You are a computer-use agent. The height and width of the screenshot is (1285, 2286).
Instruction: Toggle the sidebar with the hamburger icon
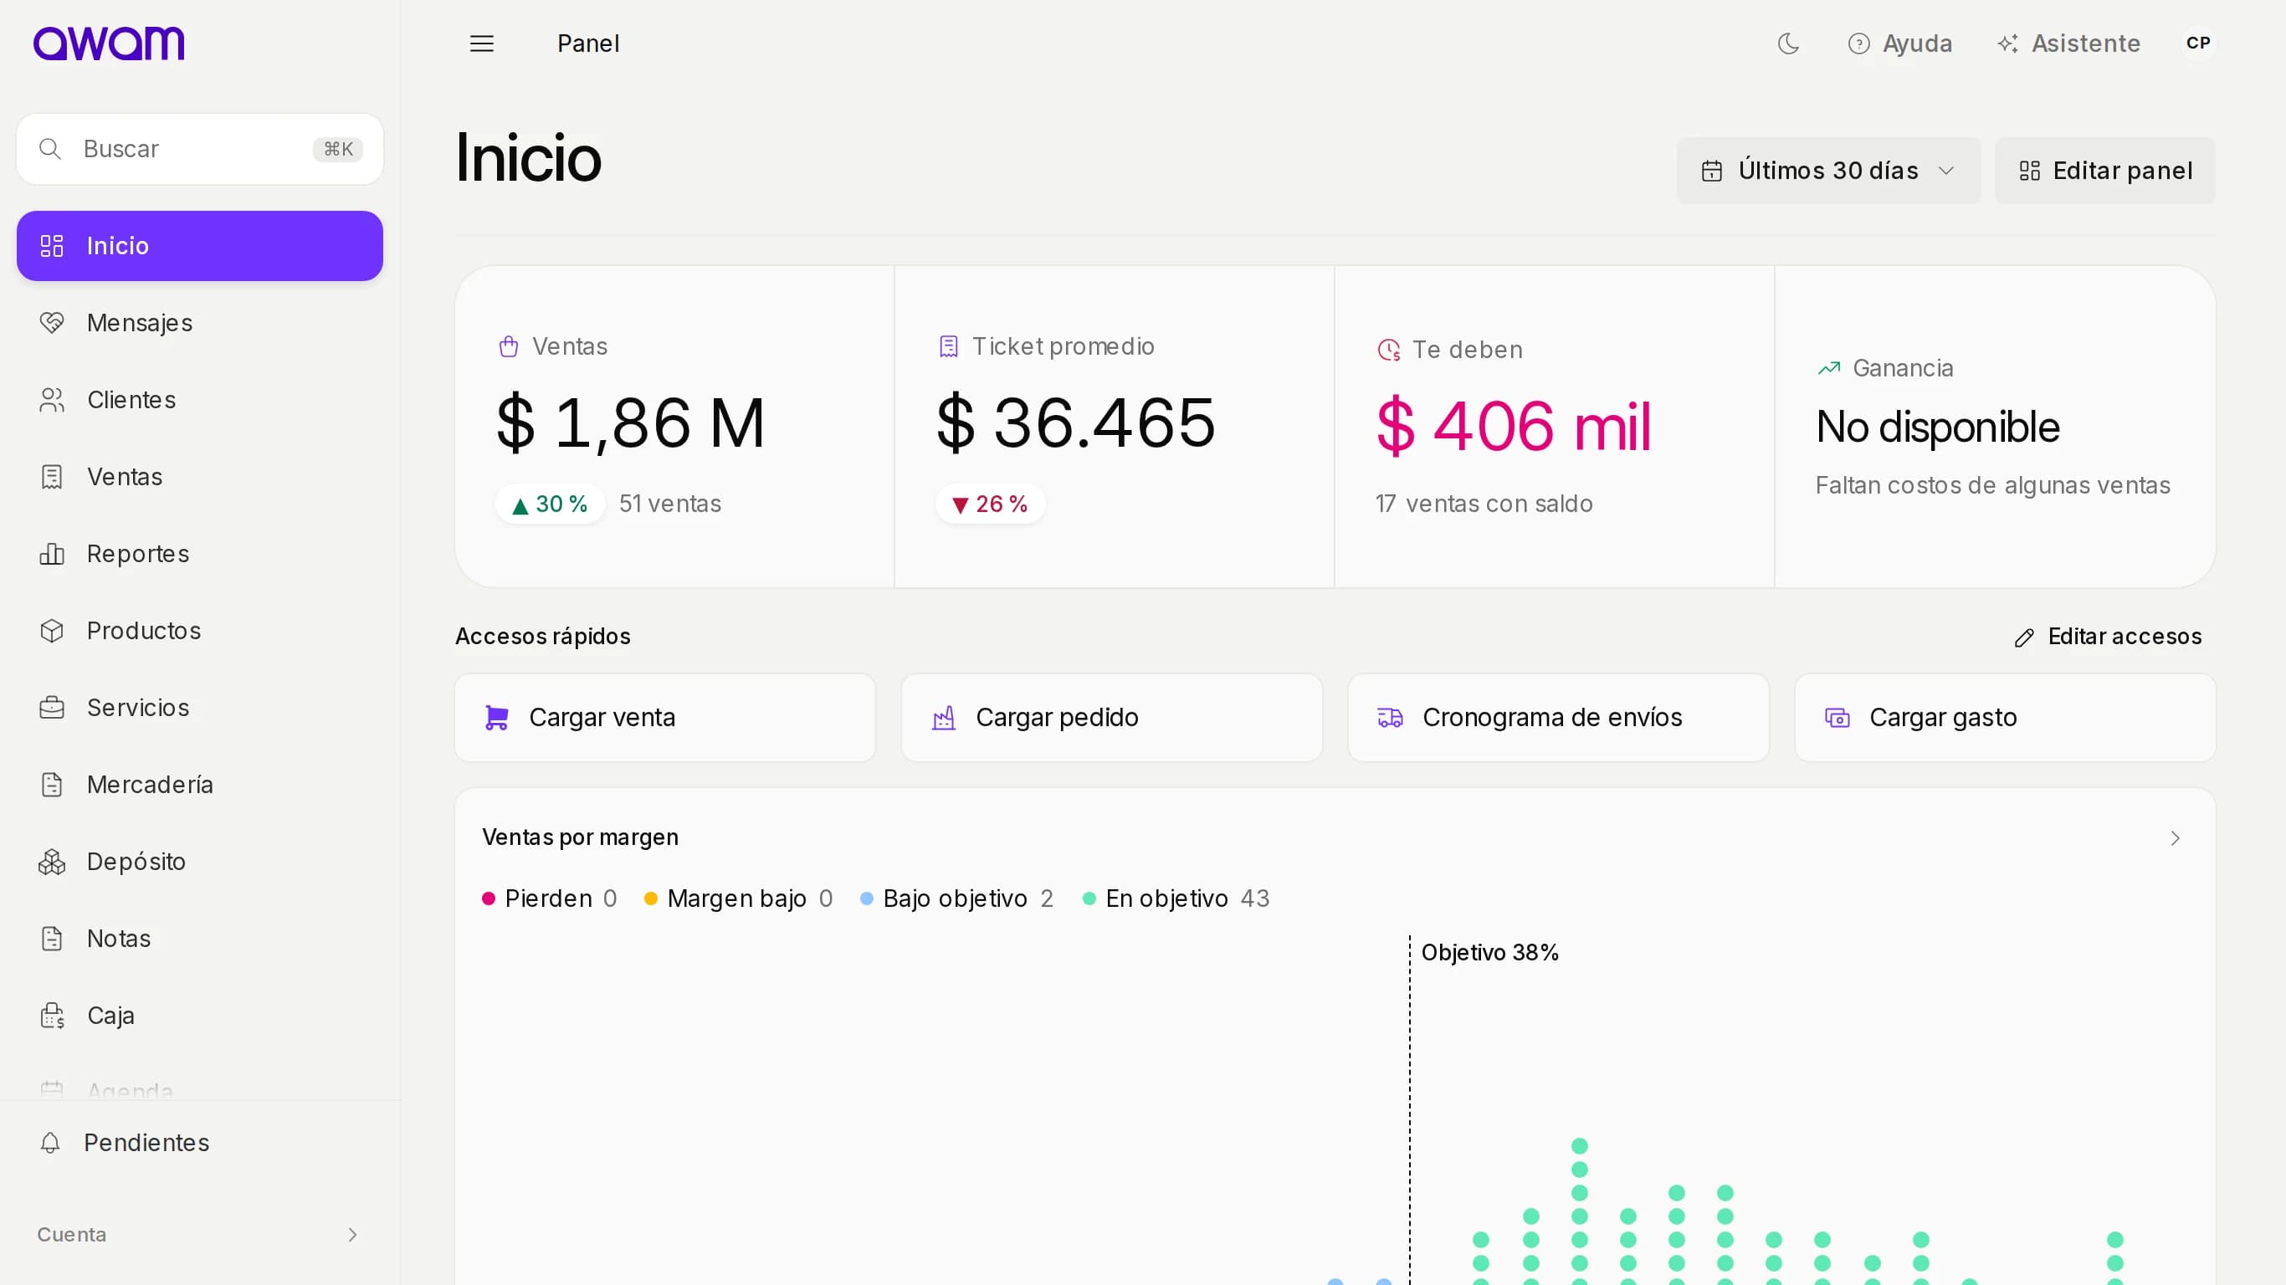pyautogui.click(x=482, y=44)
